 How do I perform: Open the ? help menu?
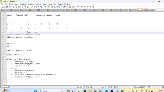pyautogui.click(x=72, y=4)
